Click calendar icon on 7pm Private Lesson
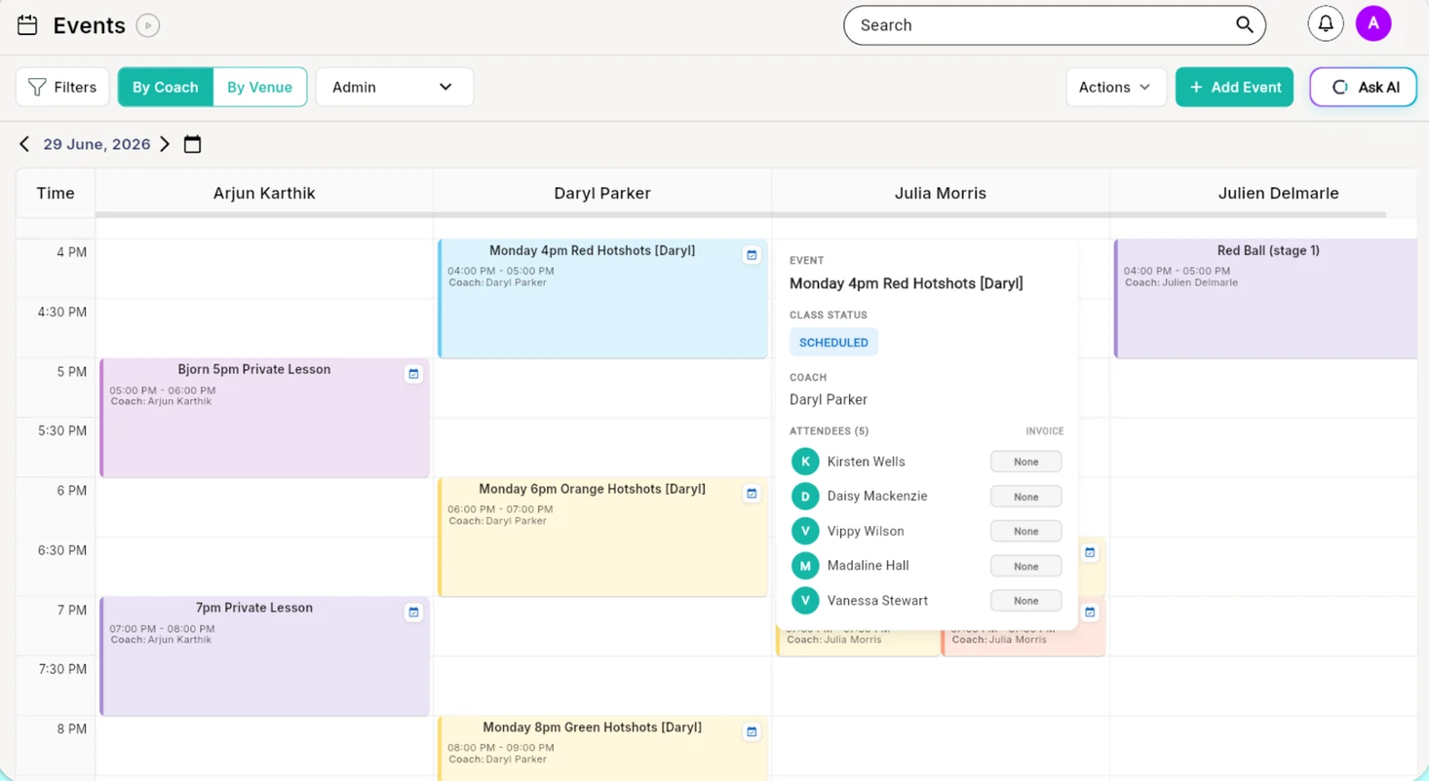 coord(413,613)
